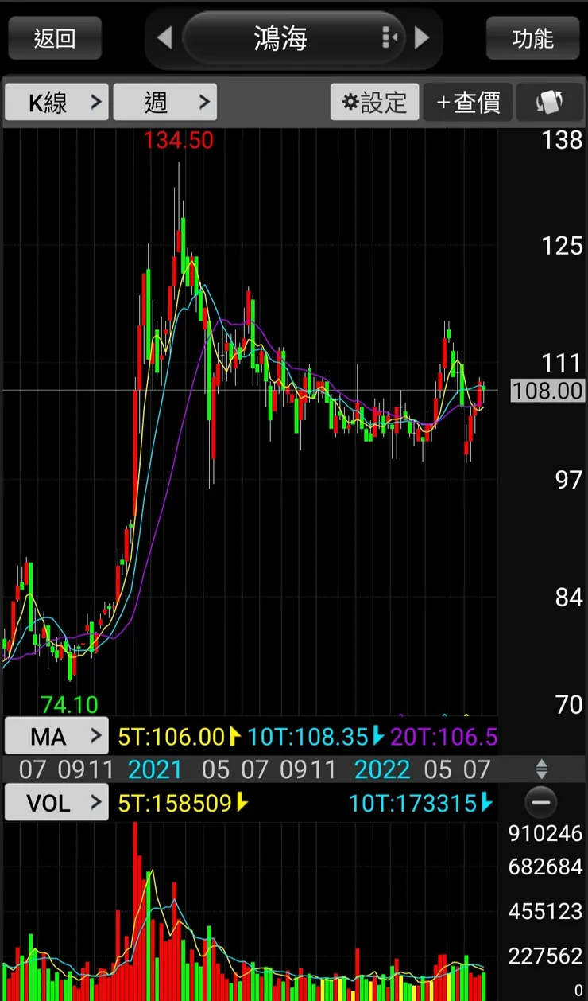Tap the 455123 volume axis label
Screen dimensions: 588x1001
pyautogui.click(x=546, y=910)
